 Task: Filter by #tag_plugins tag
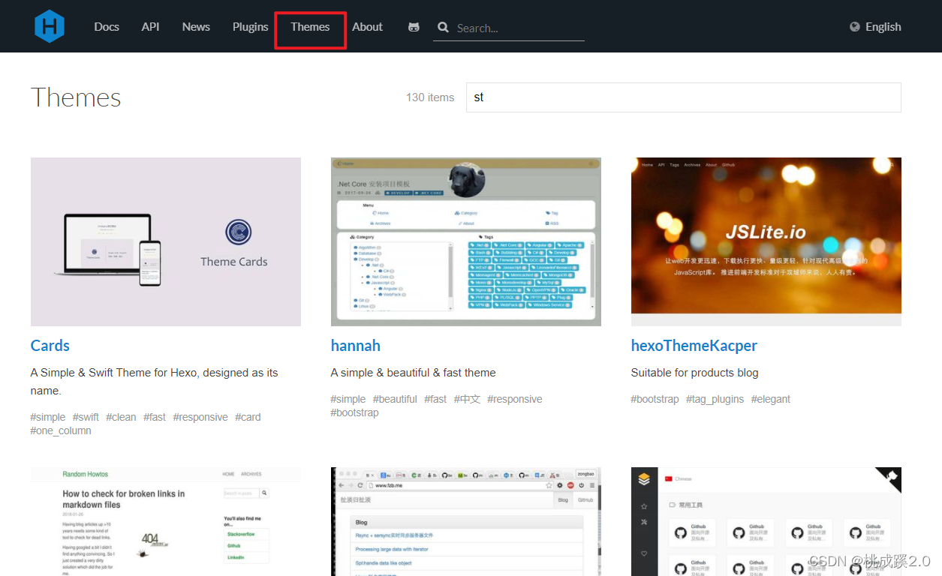pos(715,399)
